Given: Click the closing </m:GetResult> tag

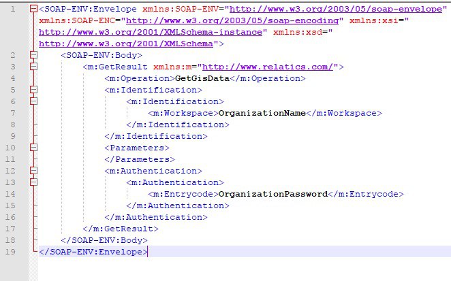Looking at the screenshot, I should coord(121,229).
